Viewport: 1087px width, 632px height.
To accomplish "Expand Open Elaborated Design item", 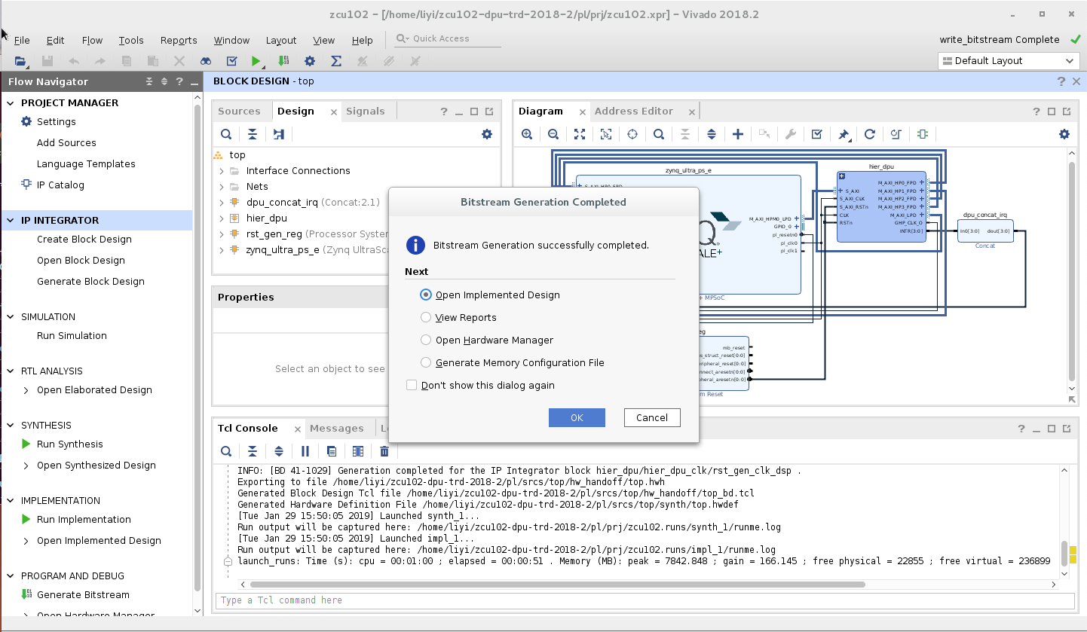I will click(x=26, y=390).
